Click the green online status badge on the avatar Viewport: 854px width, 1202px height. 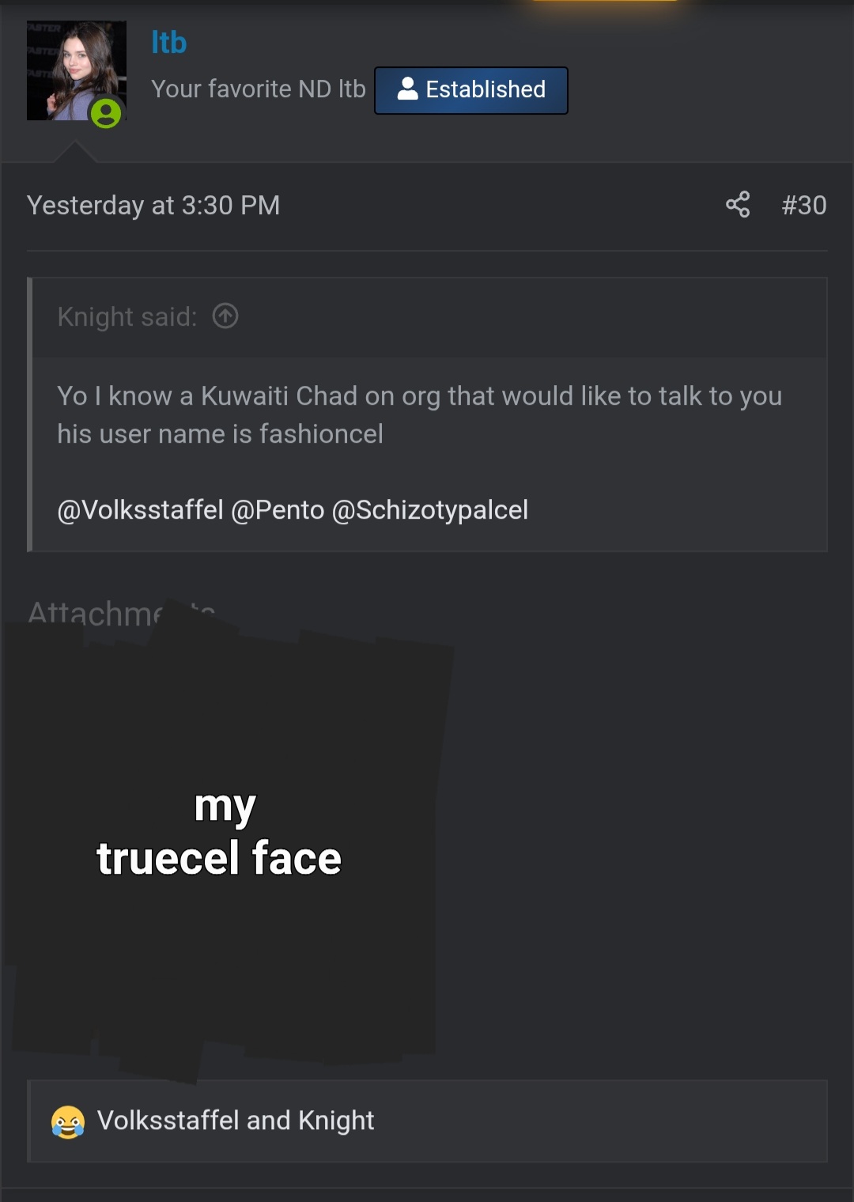coord(106,112)
